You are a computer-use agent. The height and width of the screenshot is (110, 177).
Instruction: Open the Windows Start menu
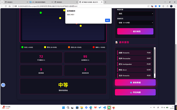coord(63,107)
